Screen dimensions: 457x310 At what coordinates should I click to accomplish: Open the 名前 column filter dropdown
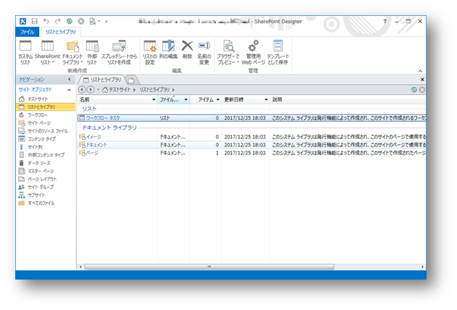(154, 99)
